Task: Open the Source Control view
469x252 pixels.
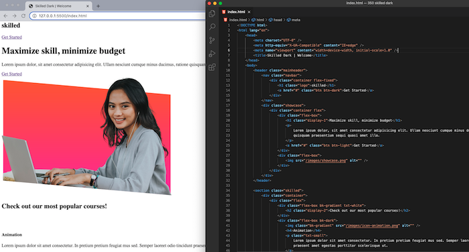Action: pos(212,40)
